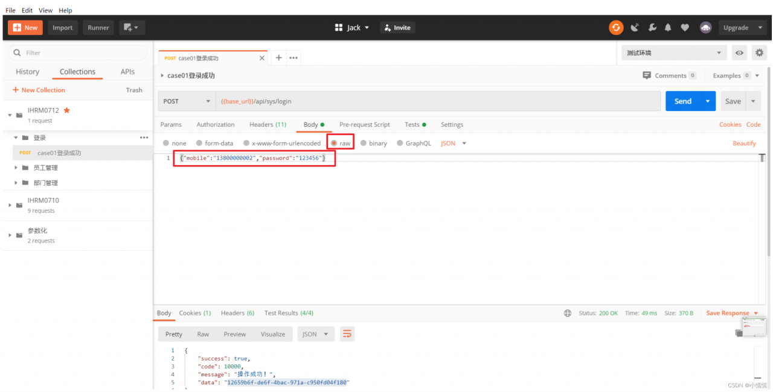Open environment quick look eye icon
Viewport: 773px width, 392px height.
739,53
